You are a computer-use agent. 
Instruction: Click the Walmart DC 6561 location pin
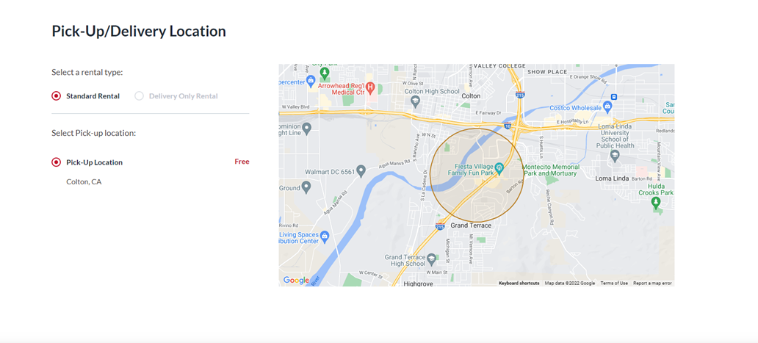point(361,172)
